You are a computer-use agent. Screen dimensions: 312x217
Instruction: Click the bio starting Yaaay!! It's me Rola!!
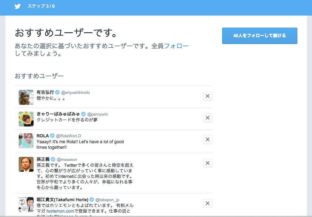point(80,144)
